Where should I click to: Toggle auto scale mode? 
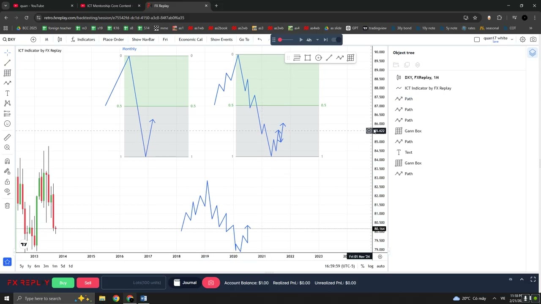pos(380,266)
